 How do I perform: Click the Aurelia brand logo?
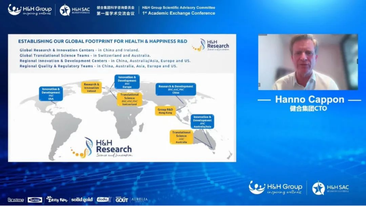click(x=139, y=199)
